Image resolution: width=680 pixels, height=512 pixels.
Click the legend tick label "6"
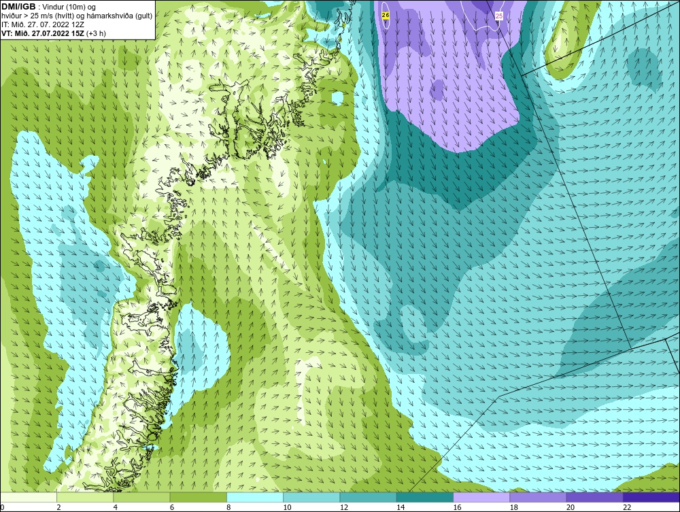(172, 507)
